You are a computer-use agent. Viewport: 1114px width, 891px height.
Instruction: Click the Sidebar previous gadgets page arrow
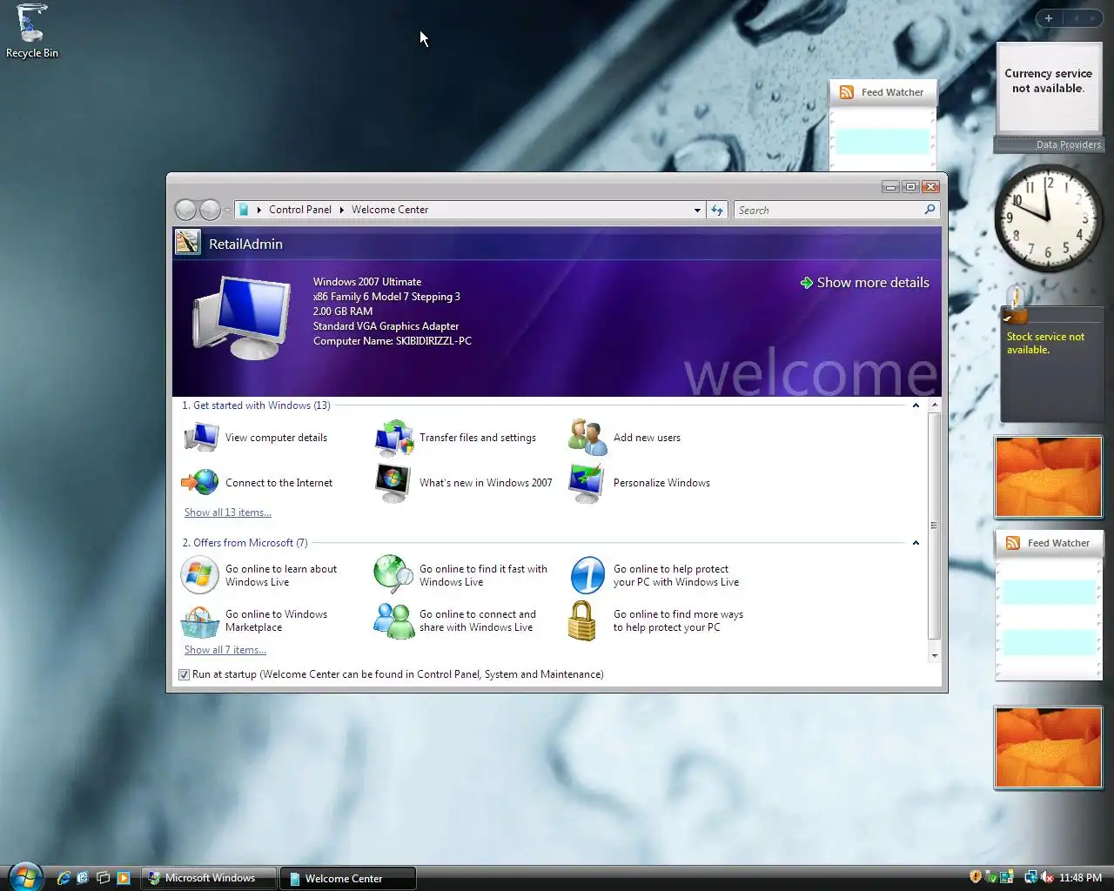[1075, 17]
